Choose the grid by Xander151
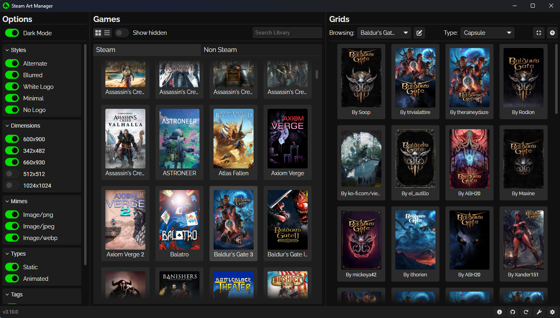The width and height of the screenshot is (560, 318). coord(524,244)
